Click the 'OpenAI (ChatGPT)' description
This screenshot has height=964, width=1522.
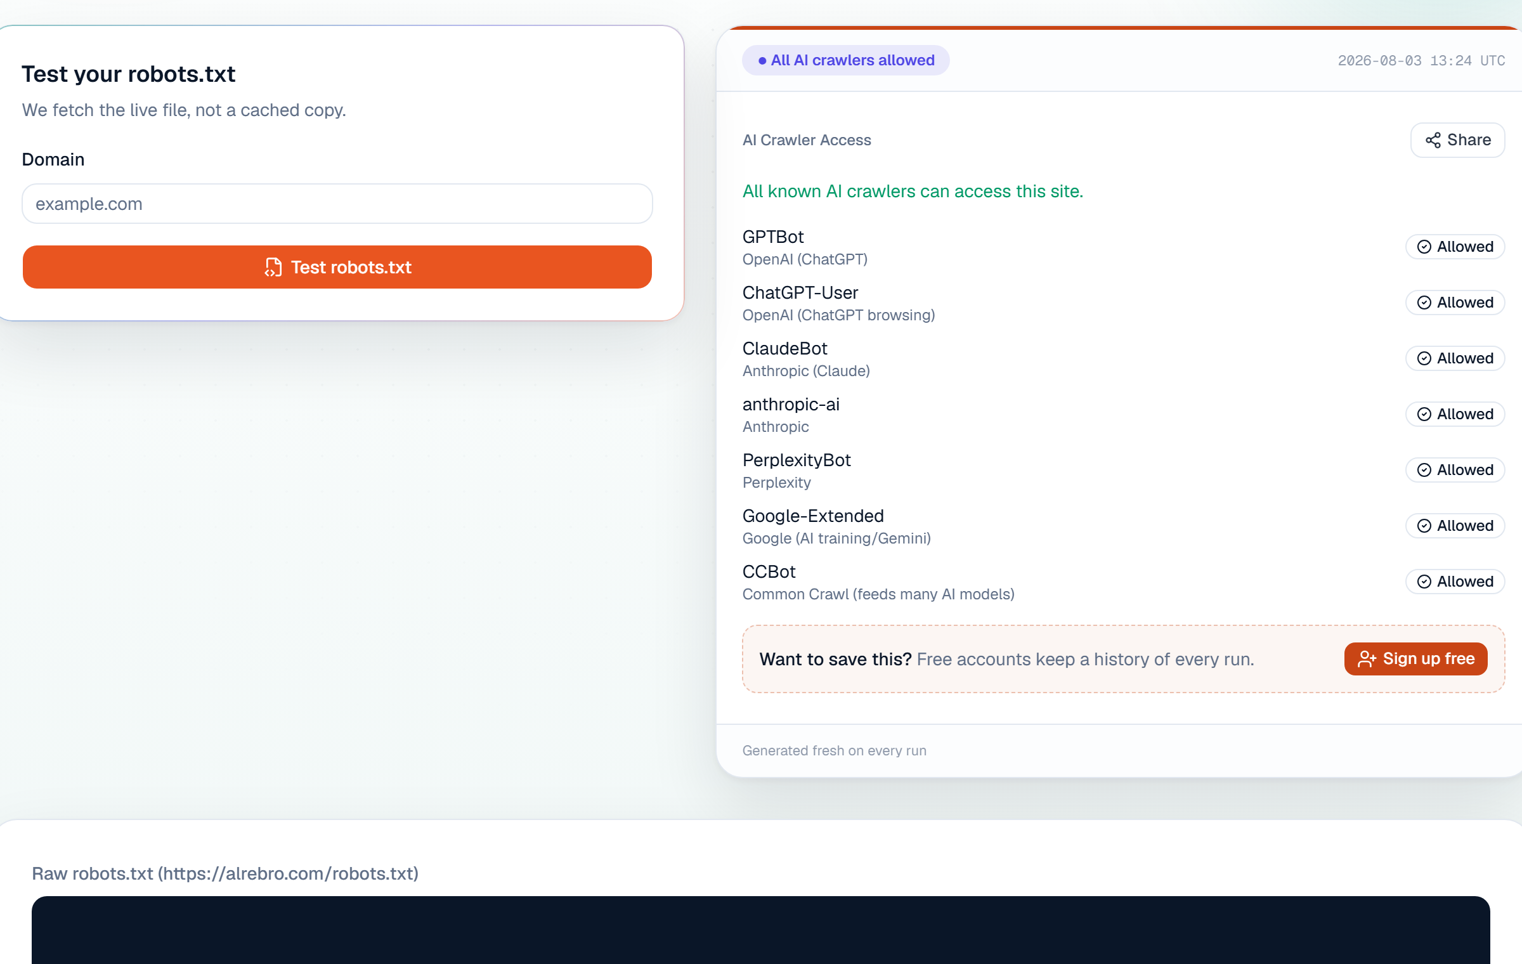805,259
